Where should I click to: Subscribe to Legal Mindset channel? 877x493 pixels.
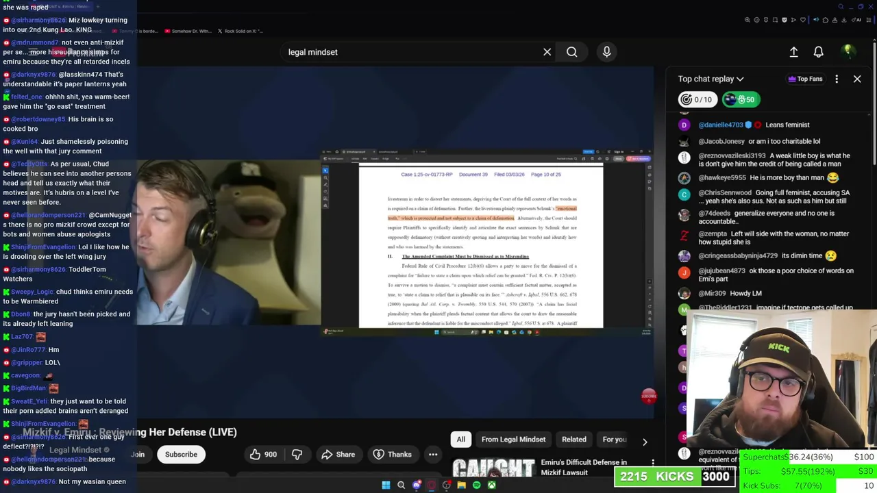click(181, 455)
